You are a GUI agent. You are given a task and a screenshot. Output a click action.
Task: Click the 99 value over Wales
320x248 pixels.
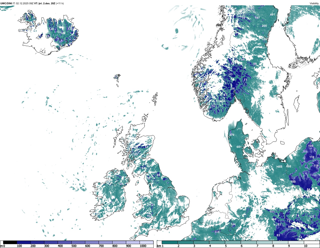click(142, 198)
